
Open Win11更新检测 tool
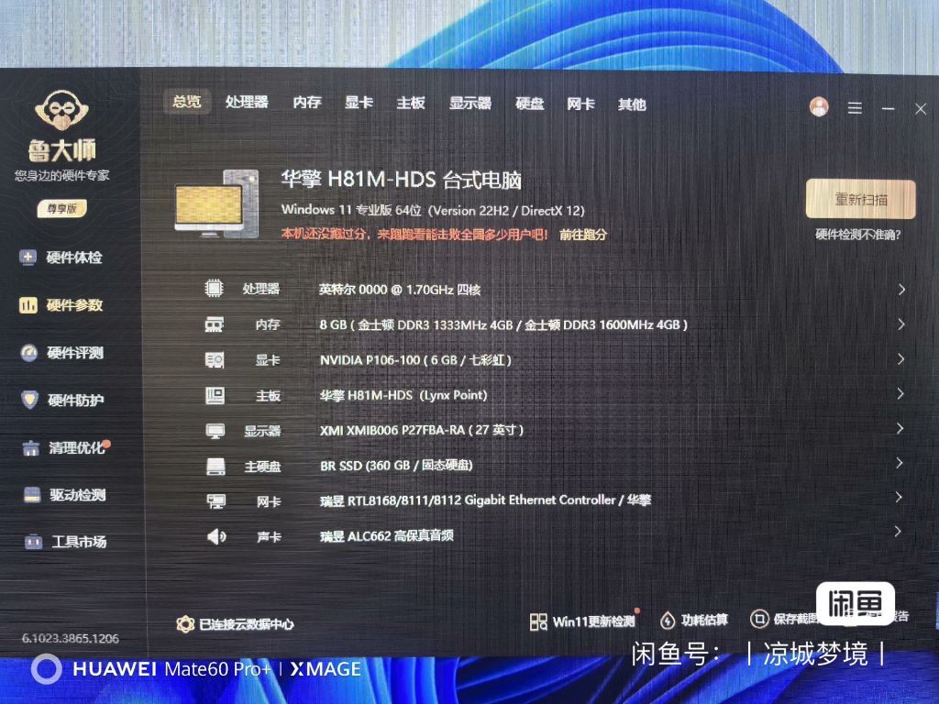coord(582,621)
